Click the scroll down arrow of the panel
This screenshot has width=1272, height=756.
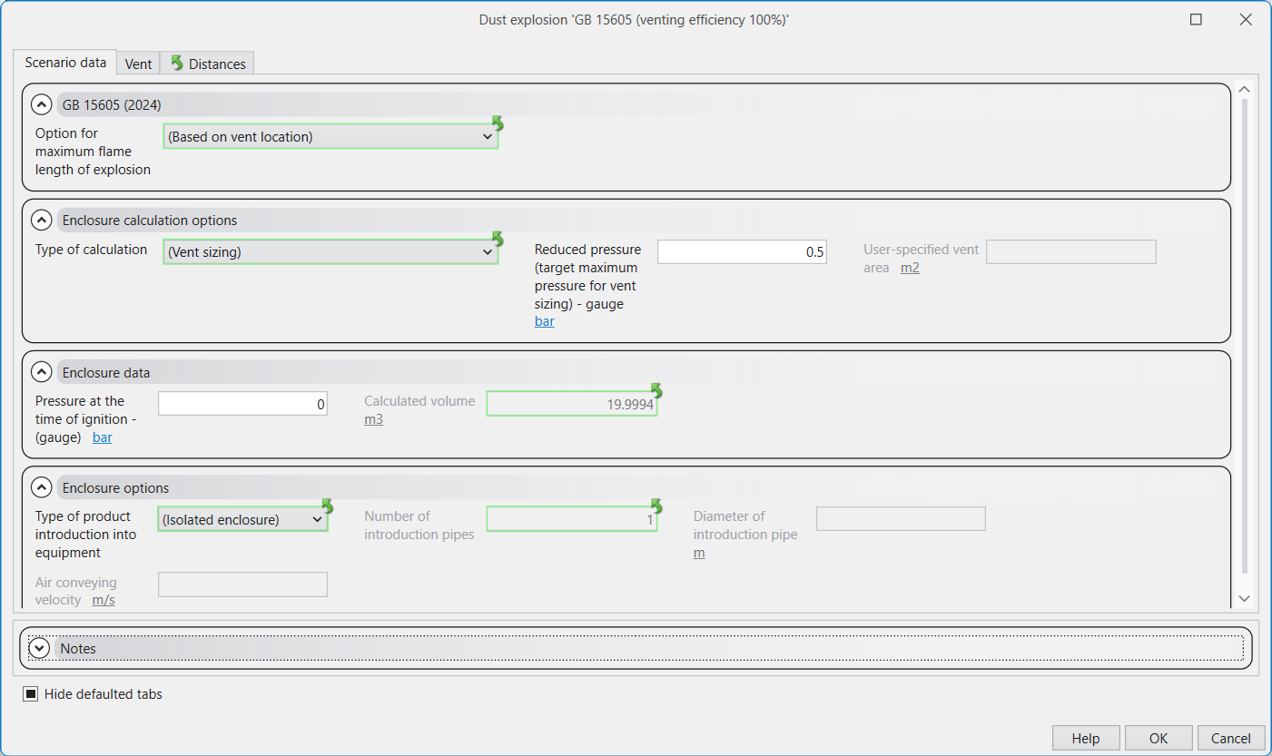coord(1244,599)
